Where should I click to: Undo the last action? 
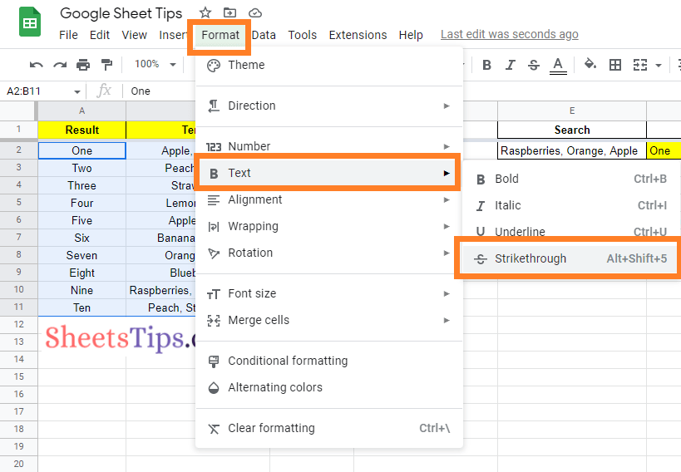pyautogui.click(x=36, y=65)
